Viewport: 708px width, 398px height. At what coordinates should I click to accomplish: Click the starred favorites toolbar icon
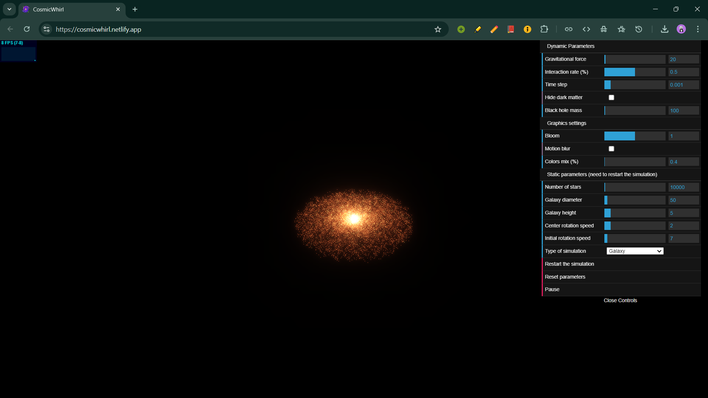[x=621, y=29]
